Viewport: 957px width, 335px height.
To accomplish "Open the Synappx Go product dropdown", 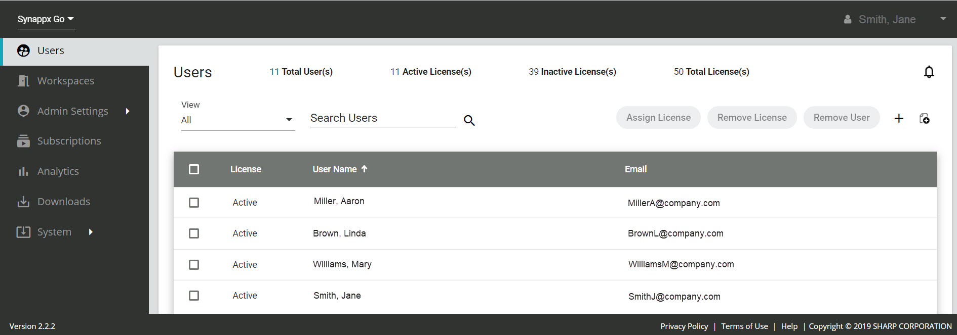I will point(47,19).
